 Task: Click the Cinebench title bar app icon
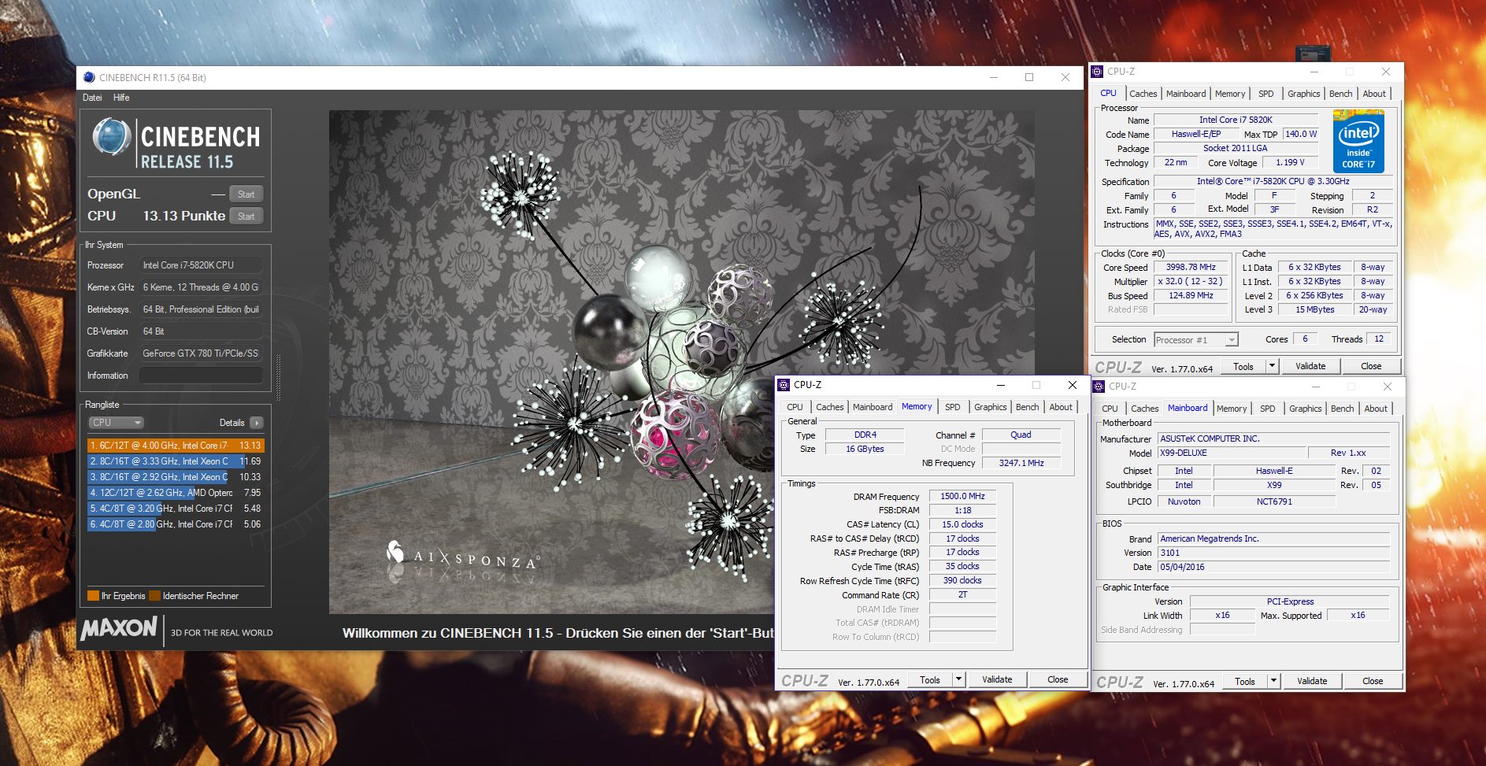89,77
